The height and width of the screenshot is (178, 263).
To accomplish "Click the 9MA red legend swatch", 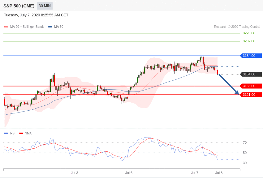I will coord(21,133).
